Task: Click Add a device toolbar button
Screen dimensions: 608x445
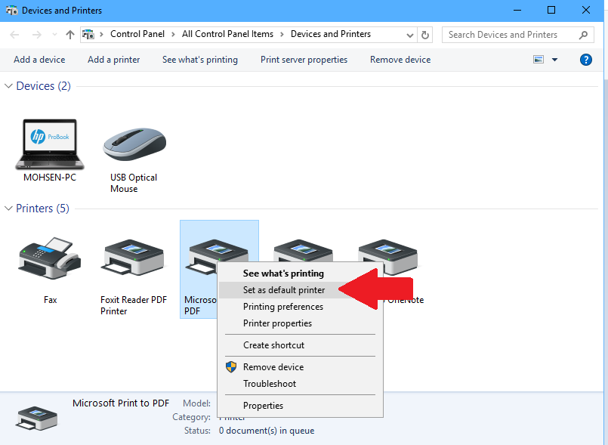Action: [39, 60]
